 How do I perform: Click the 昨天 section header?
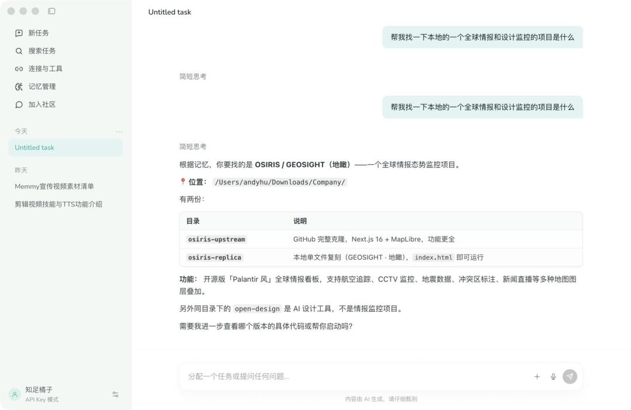(x=21, y=170)
